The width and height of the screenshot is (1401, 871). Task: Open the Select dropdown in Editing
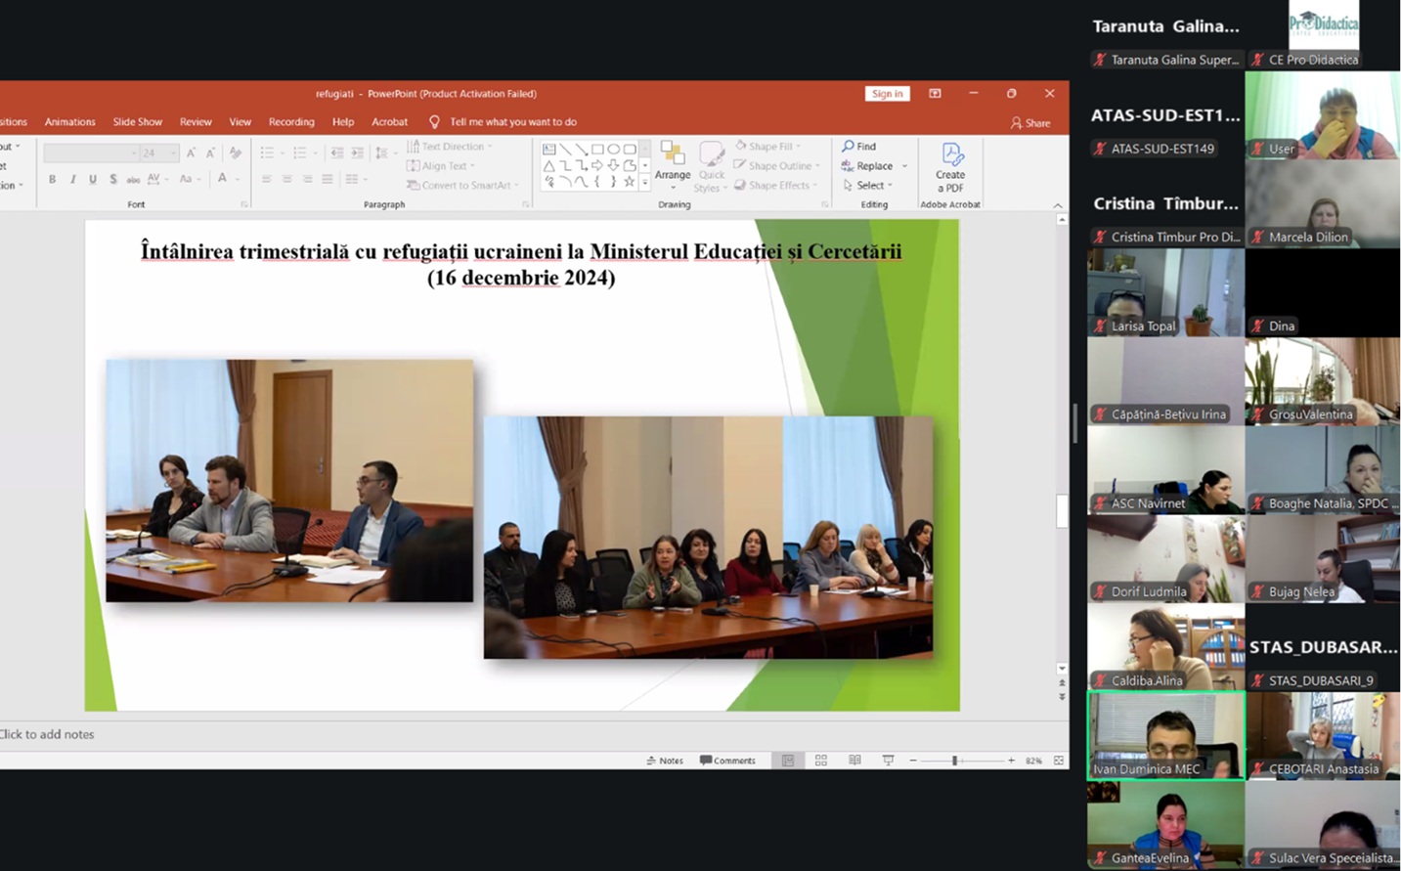coord(869,186)
